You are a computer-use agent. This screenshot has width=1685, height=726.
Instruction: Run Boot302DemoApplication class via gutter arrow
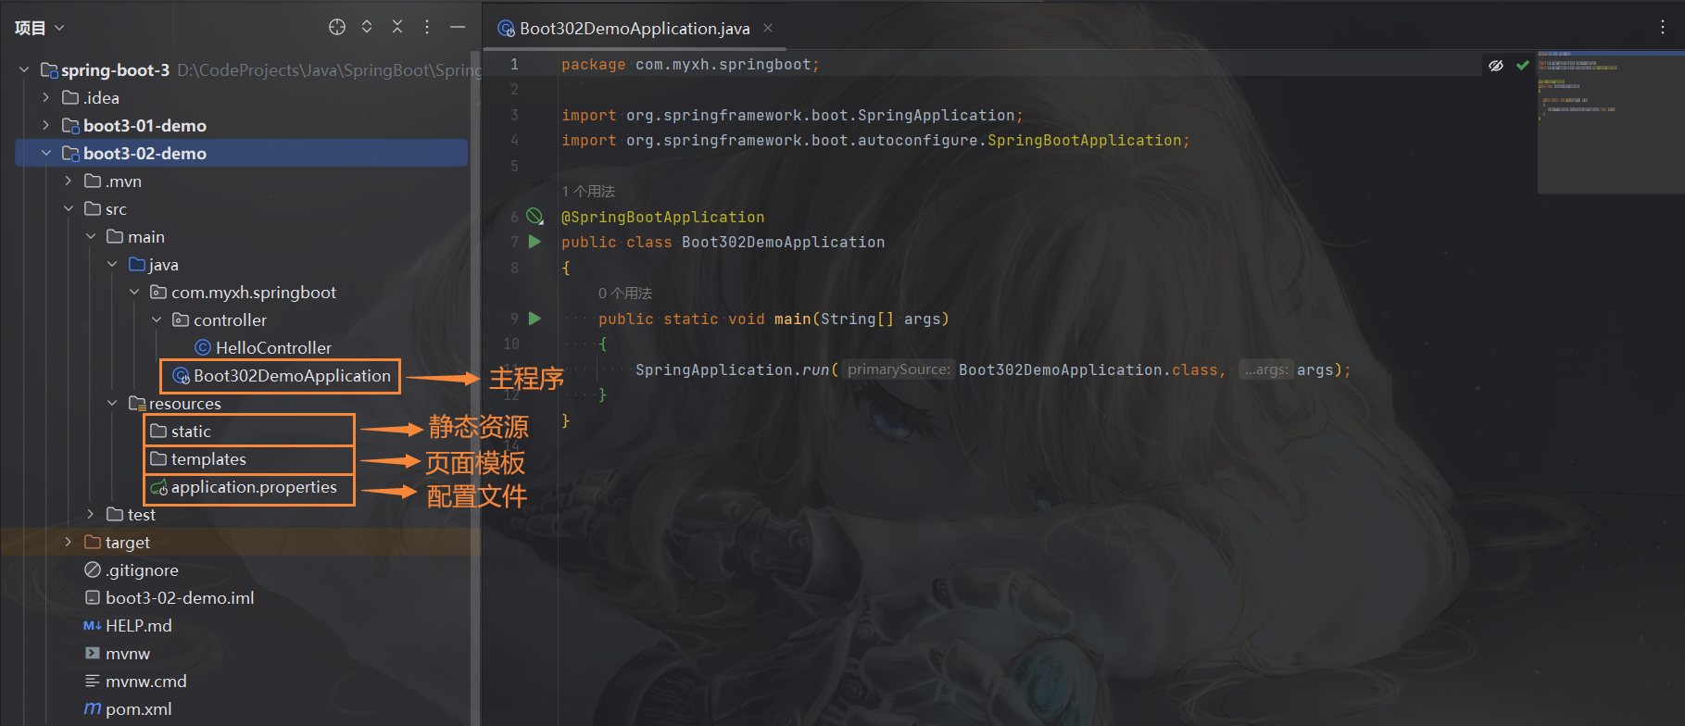[x=534, y=242]
